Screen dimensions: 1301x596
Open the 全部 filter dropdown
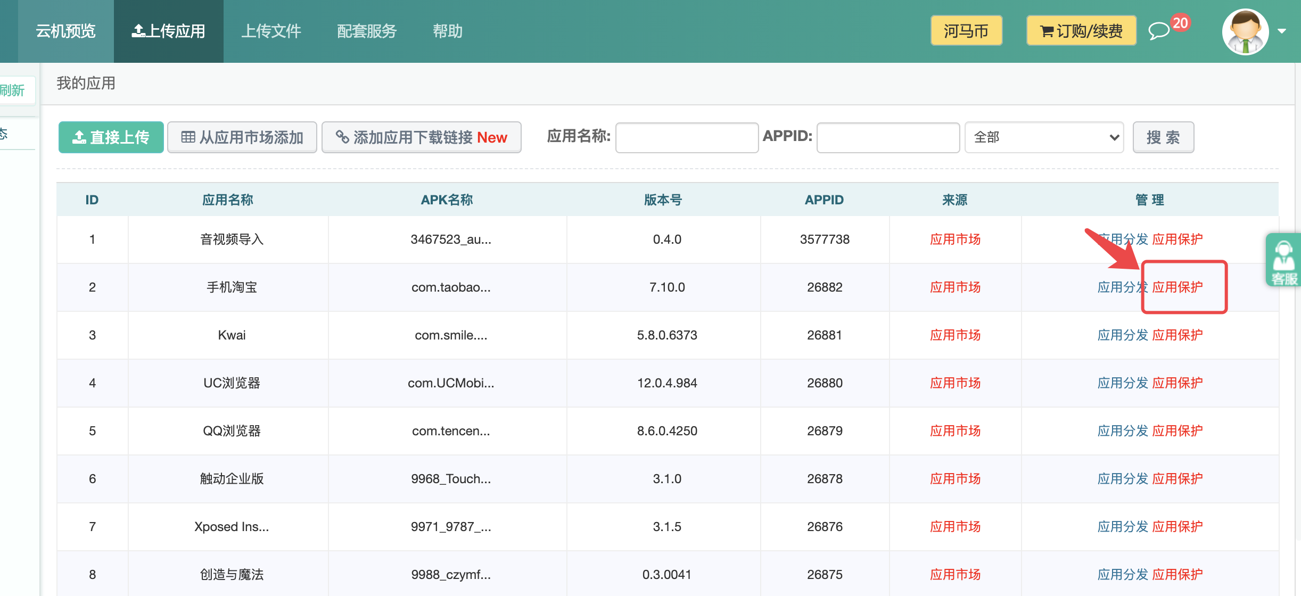point(1044,137)
